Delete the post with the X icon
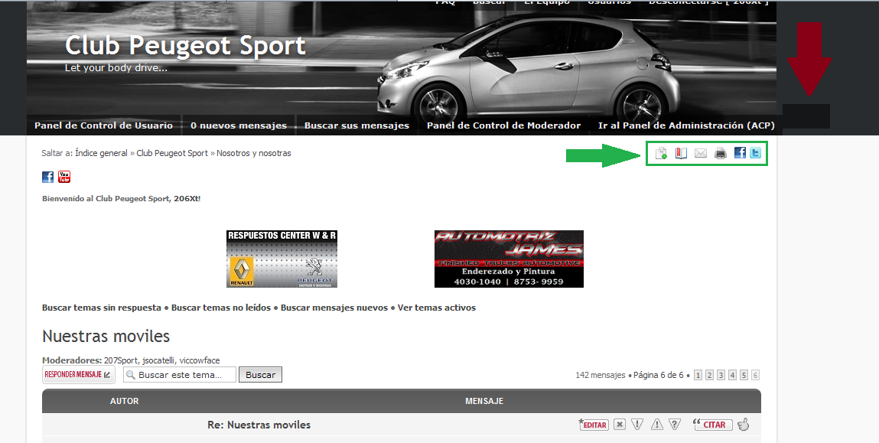The image size is (879, 443). coord(620,425)
